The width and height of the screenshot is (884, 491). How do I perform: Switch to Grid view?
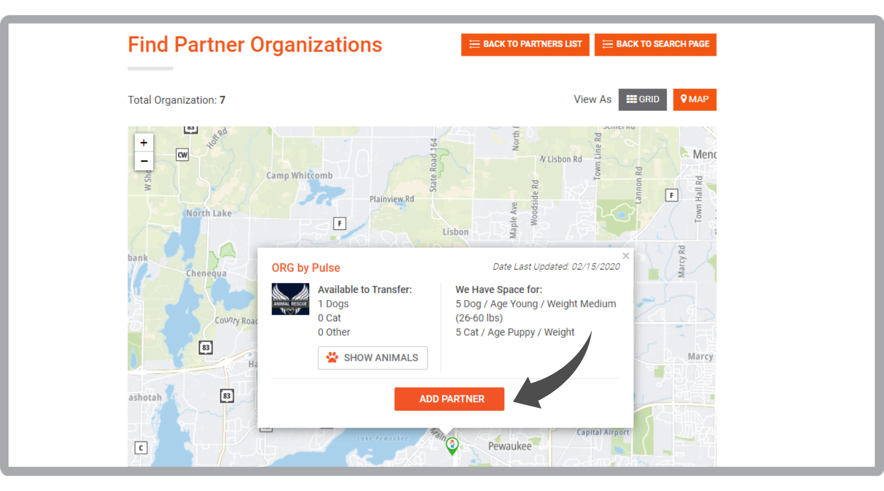pyautogui.click(x=642, y=100)
